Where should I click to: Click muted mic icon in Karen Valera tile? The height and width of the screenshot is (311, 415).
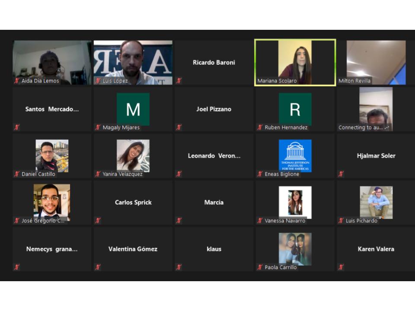(x=341, y=267)
